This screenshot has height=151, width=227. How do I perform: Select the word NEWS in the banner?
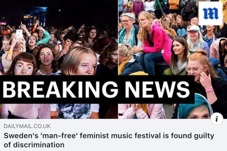click(157, 89)
